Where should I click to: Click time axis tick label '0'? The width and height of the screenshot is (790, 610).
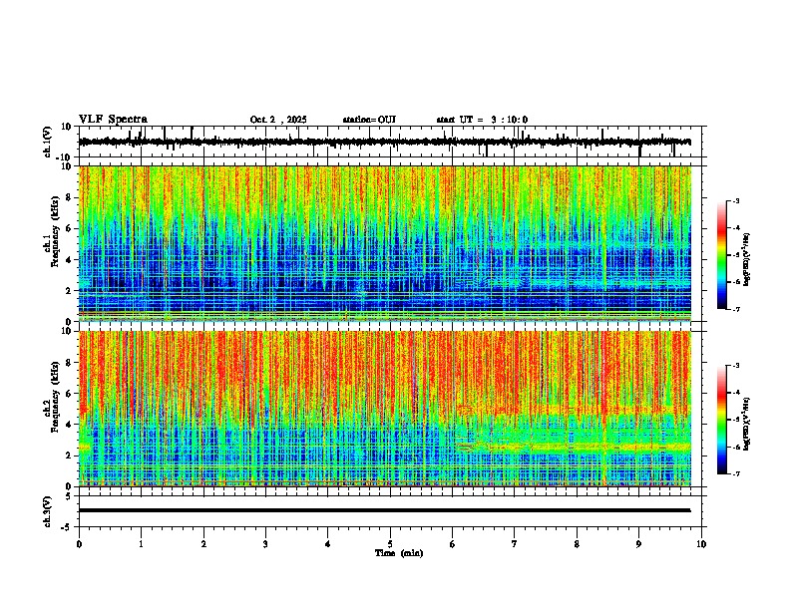pos(79,544)
